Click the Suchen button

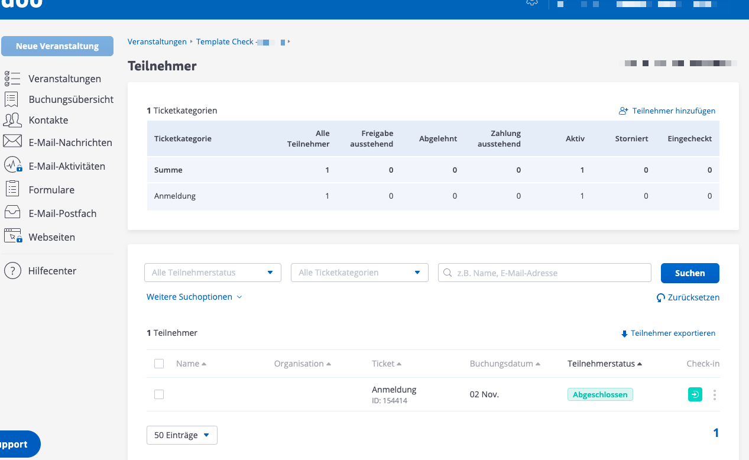(689, 273)
